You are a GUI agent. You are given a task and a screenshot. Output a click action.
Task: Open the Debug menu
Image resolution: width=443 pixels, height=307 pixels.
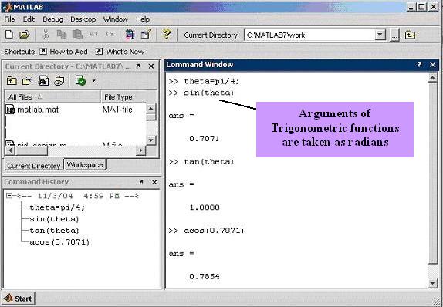(x=52, y=19)
